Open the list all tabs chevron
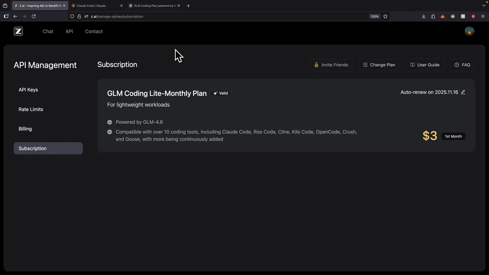Image resolution: width=489 pixels, height=275 pixels. (484, 6)
